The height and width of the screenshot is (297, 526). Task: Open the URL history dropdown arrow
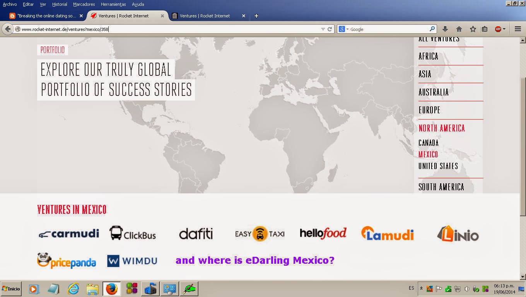coord(323,29)
